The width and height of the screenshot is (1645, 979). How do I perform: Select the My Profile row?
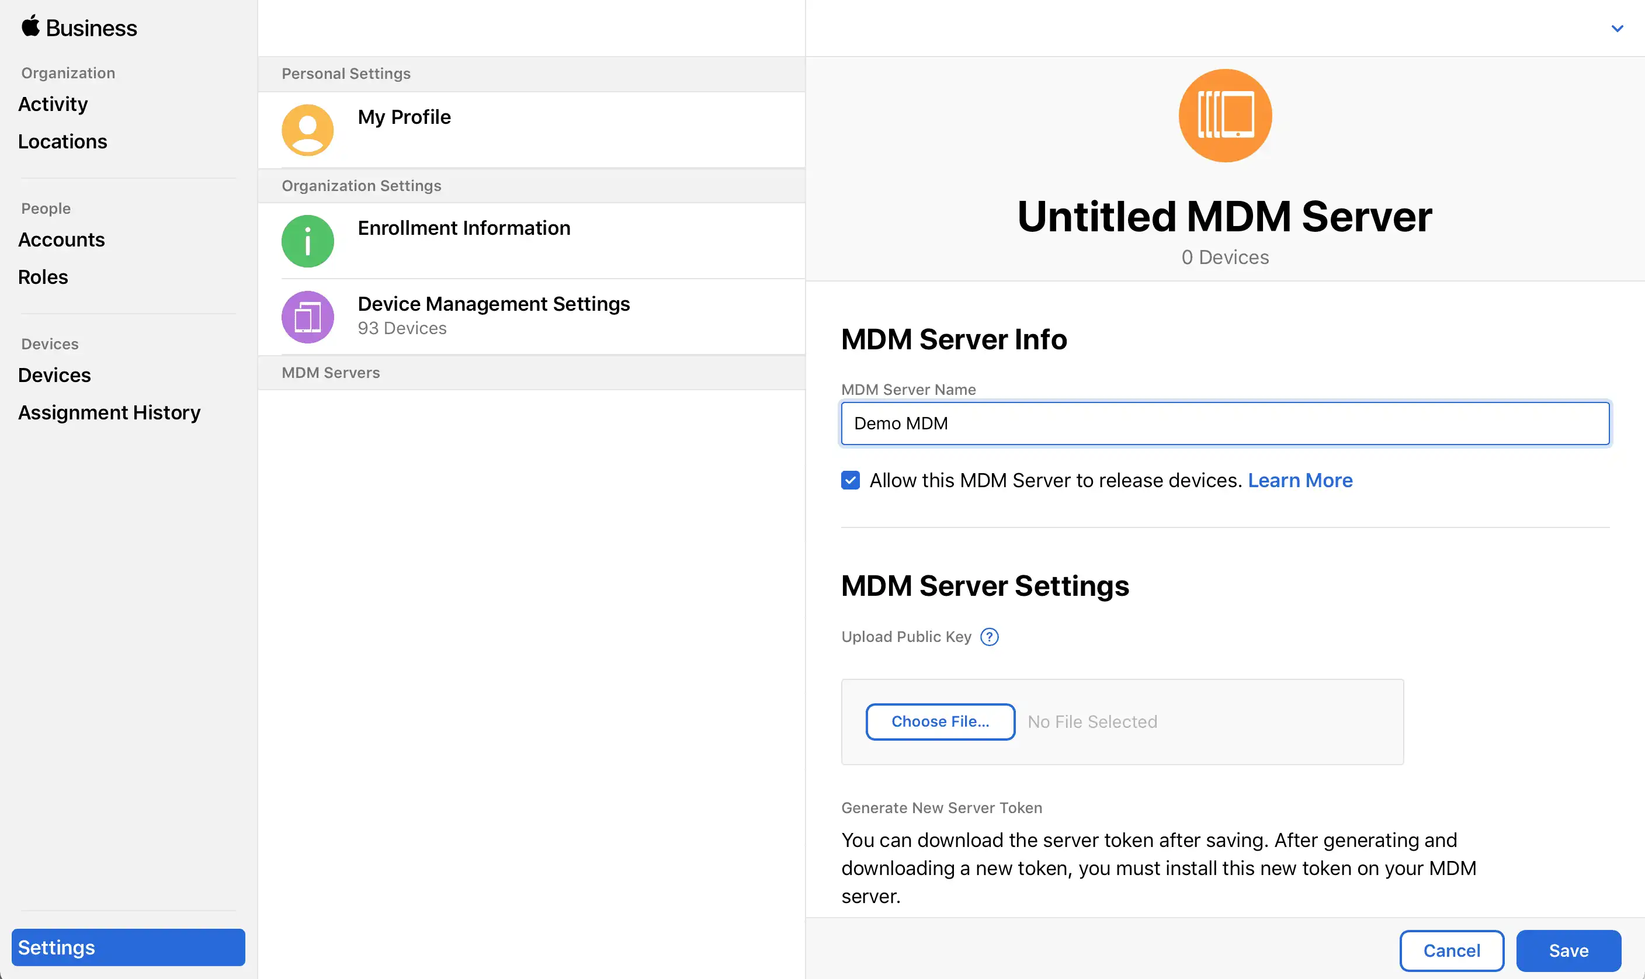531,130
